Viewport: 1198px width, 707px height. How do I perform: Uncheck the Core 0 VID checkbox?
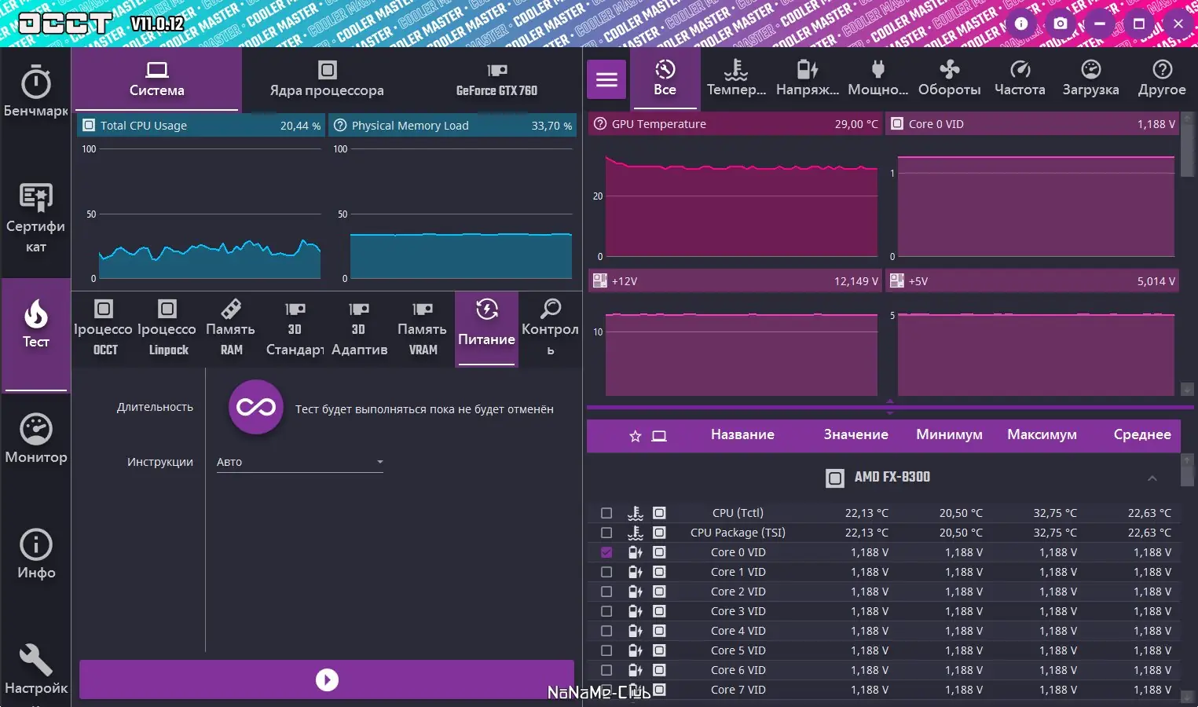click(x=606, y=552)
